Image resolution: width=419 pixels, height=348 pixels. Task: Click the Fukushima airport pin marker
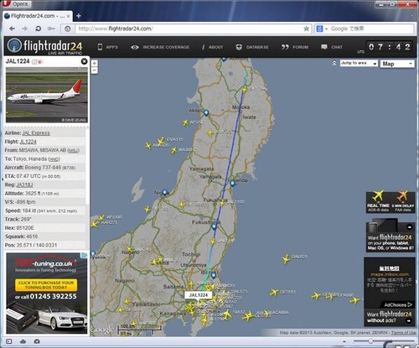[x=214, y=226]
